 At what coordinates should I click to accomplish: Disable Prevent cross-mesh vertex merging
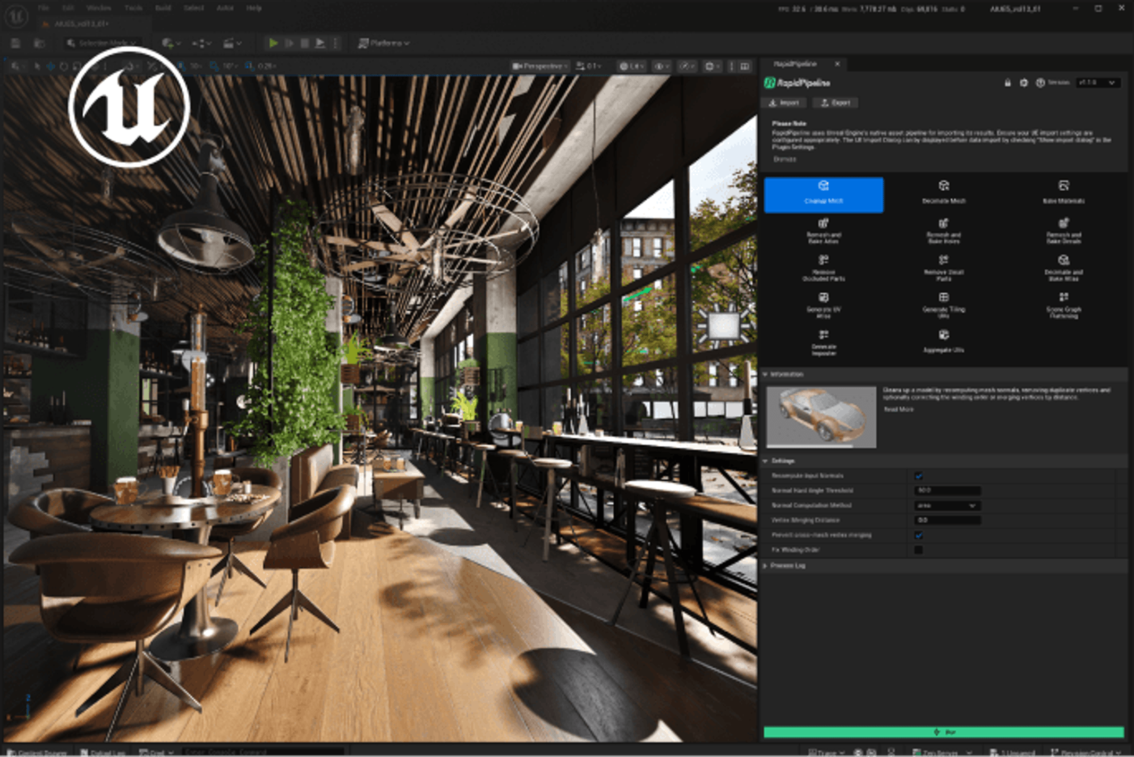tap(918, 535)
